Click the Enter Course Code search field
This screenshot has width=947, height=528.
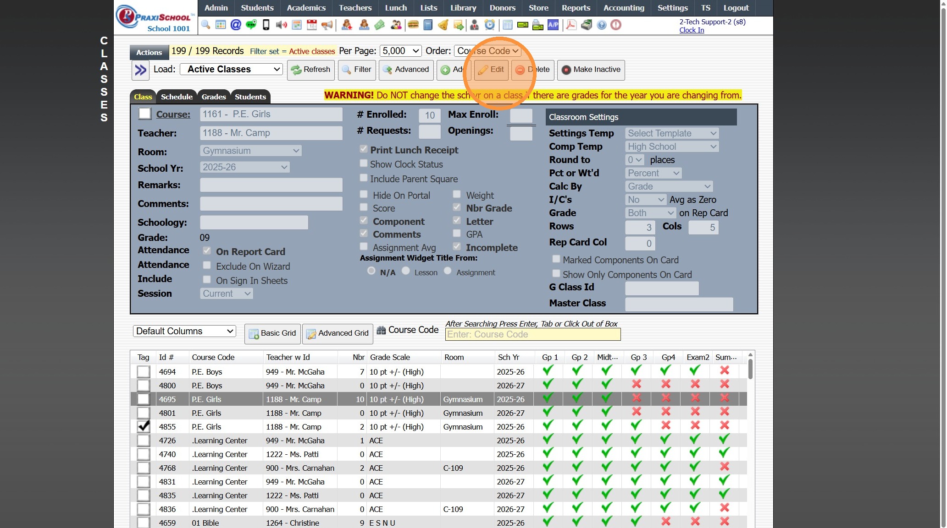pyautogui.click(x=532, y=334)
